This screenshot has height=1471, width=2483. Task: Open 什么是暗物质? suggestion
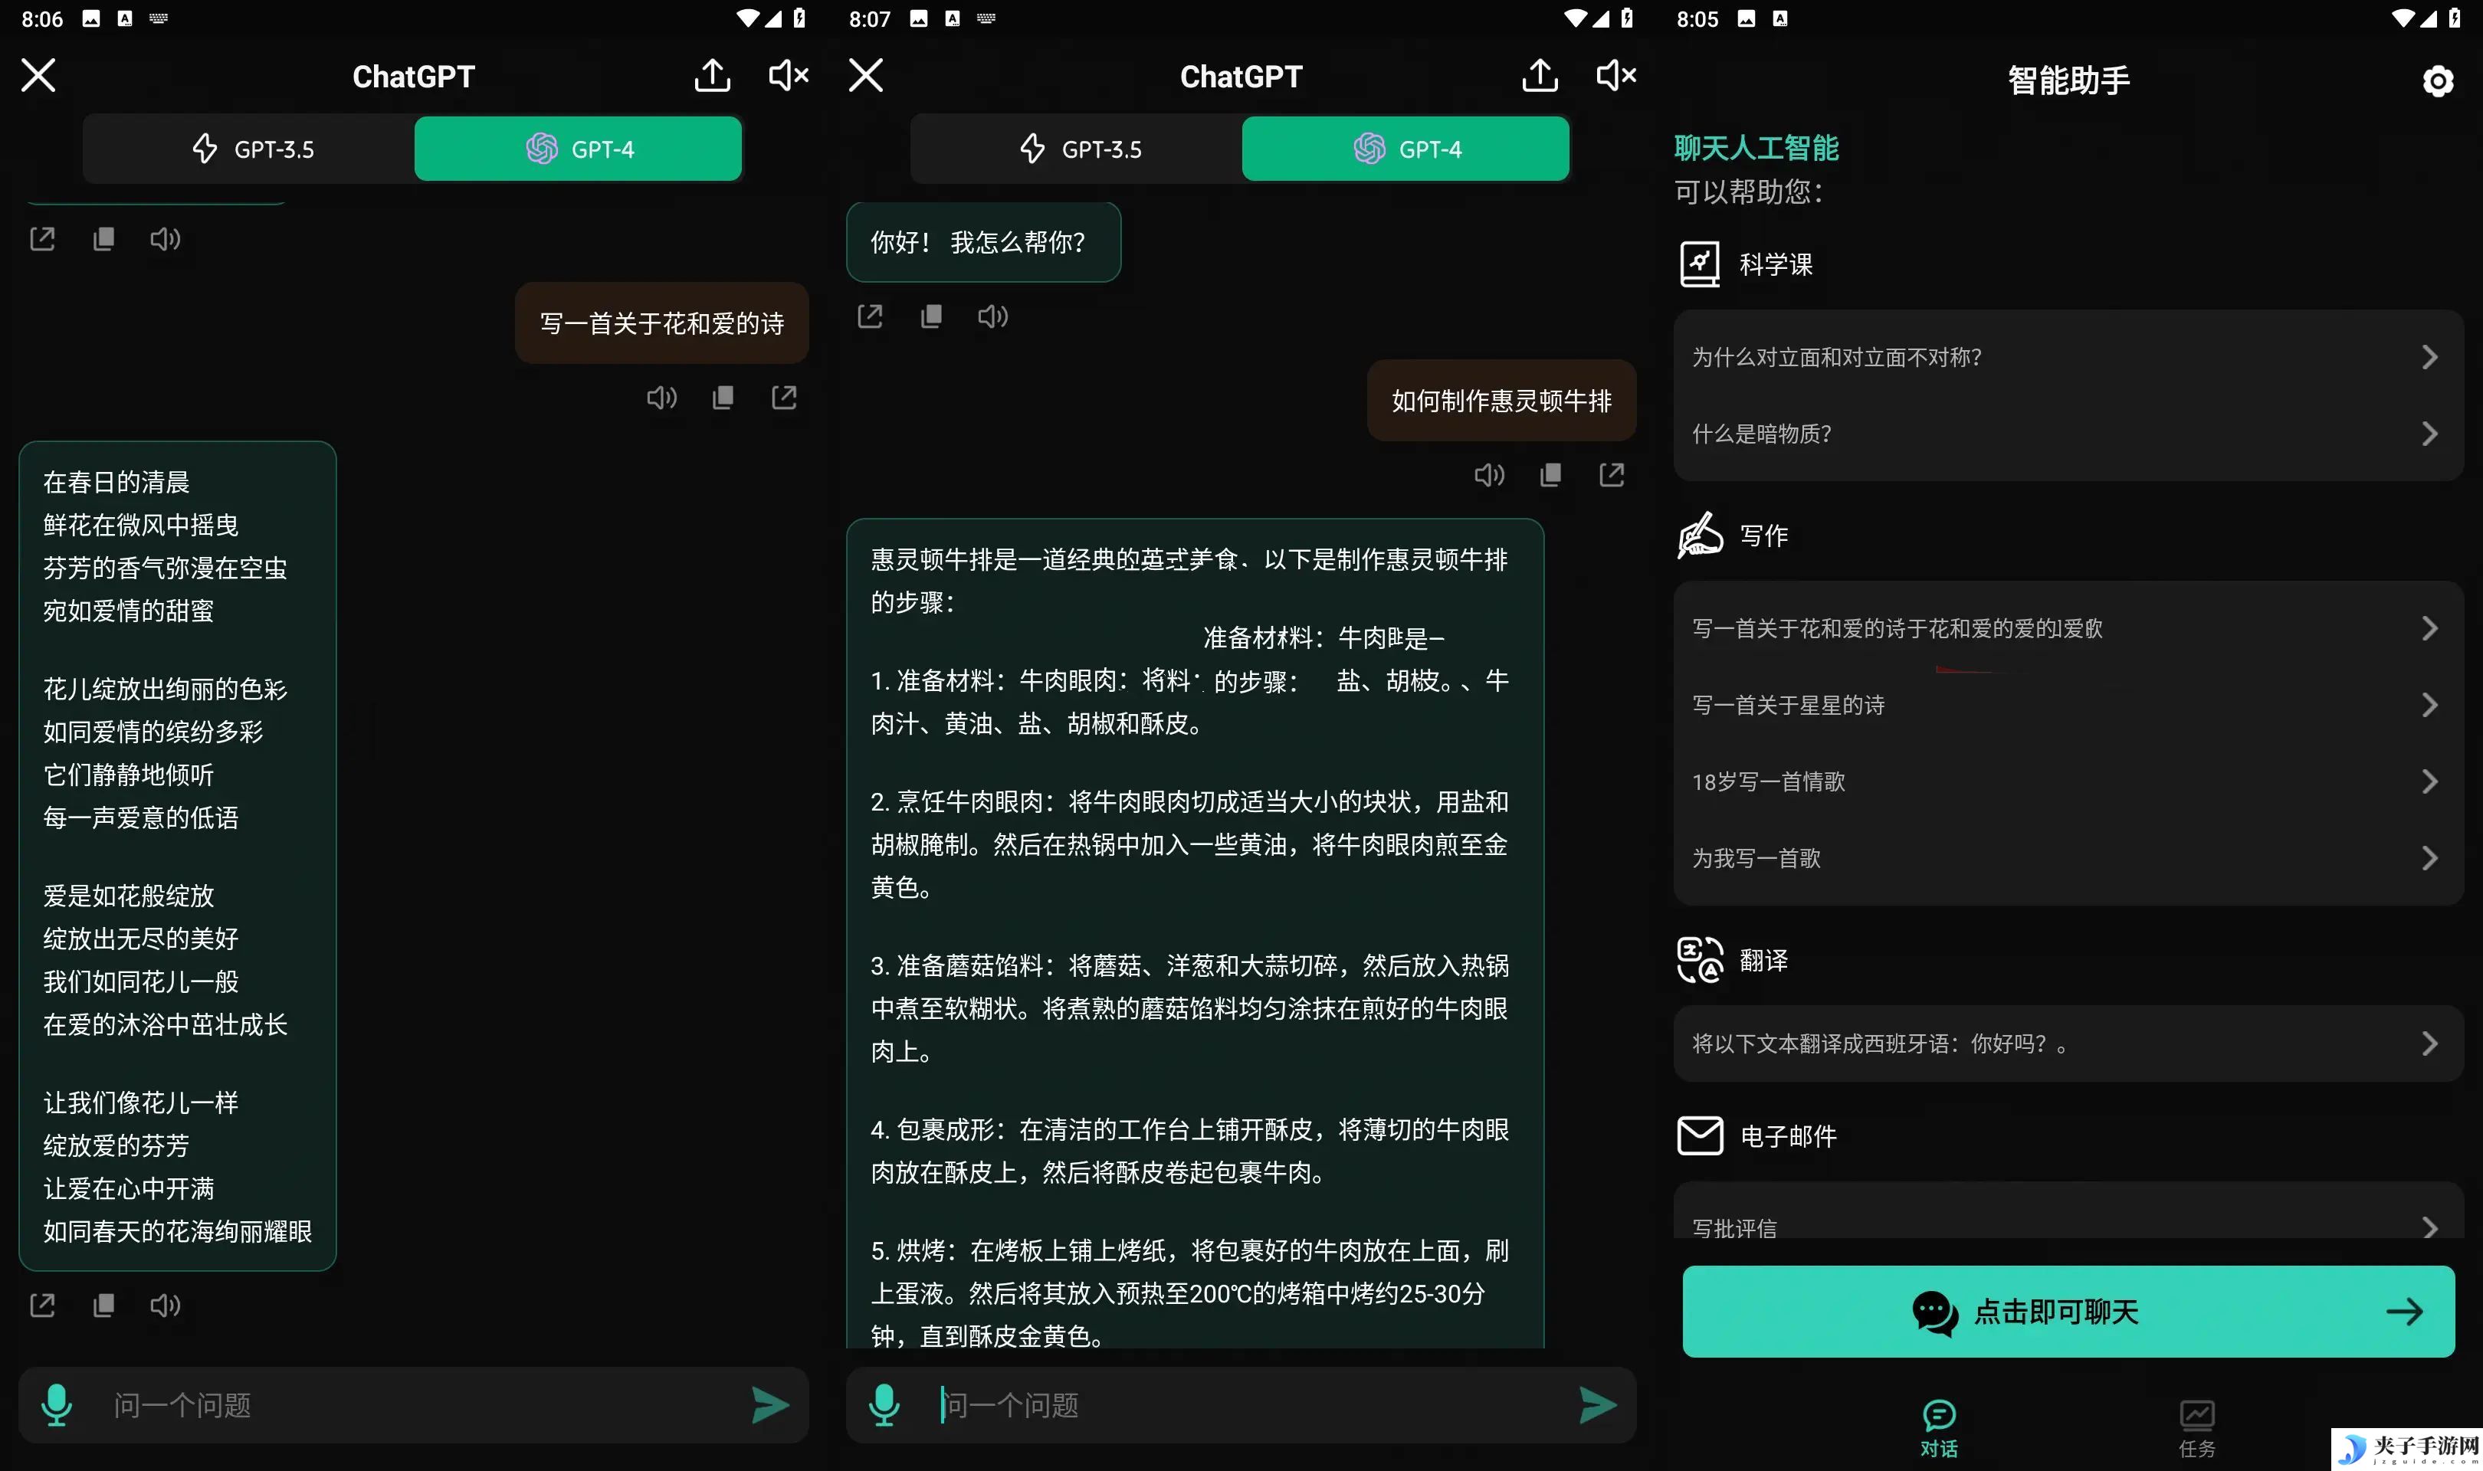tap(2068, 433)
